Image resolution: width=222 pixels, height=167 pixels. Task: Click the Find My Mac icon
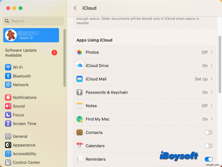point(80,119)
